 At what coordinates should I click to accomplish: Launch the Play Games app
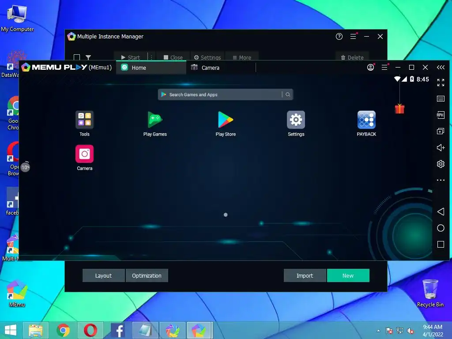(155, 120)
